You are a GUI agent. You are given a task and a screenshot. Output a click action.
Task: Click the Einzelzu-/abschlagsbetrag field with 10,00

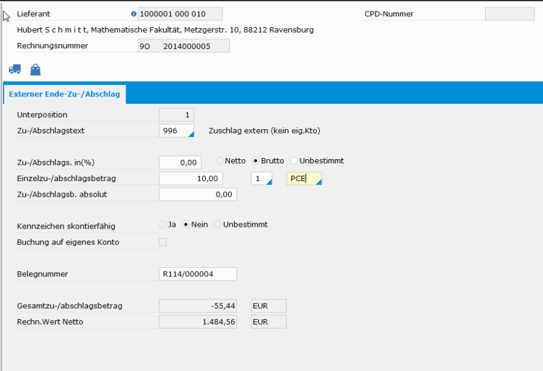(191, 179)
